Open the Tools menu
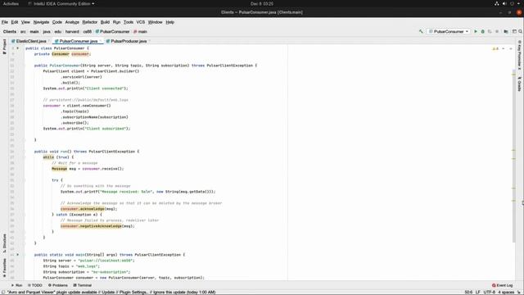 pyautogui.click(x=129, y=22)
